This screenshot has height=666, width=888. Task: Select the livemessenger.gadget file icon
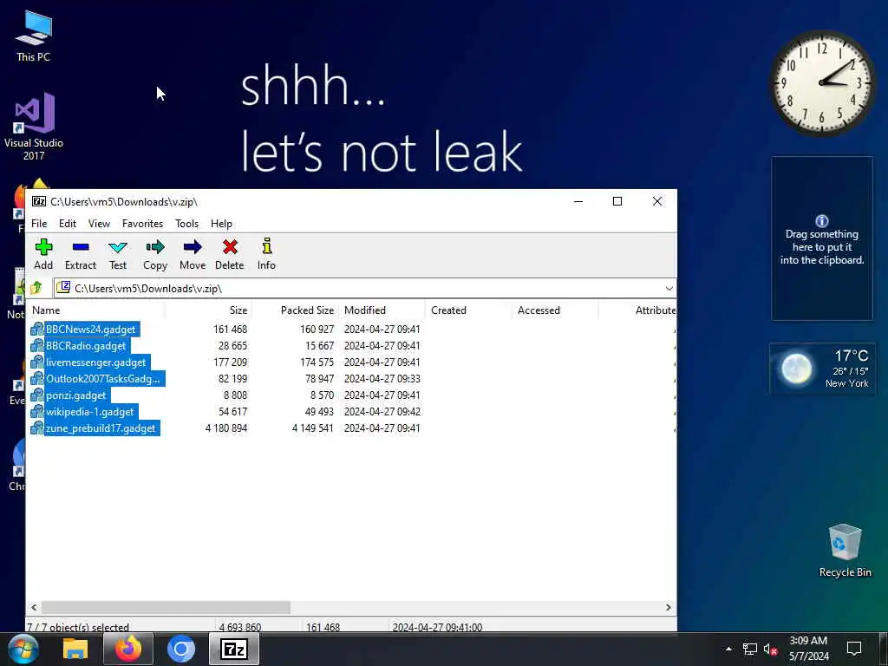(37, 362)
